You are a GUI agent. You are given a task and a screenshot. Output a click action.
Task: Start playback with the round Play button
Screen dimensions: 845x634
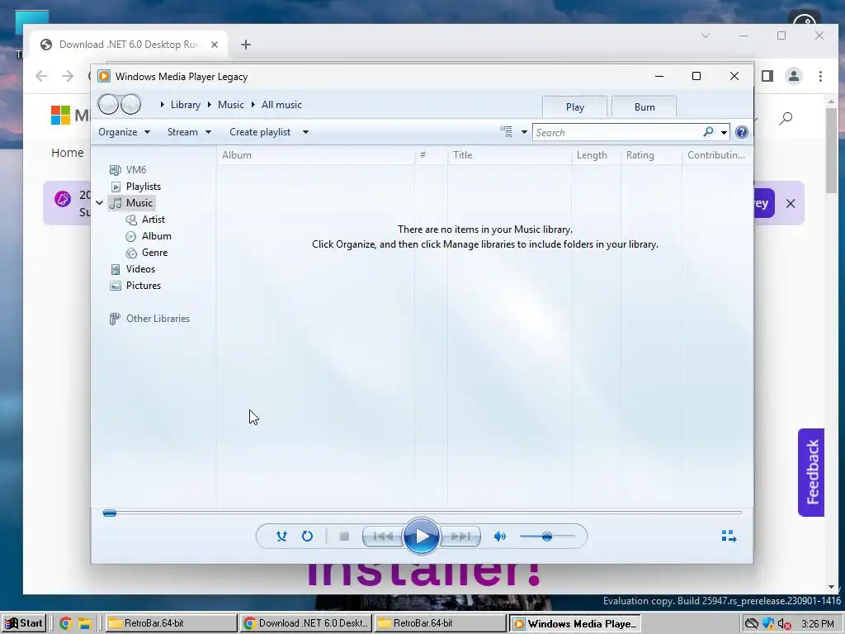421,536
